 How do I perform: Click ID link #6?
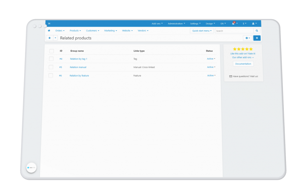pyautogui.click(x=61, y=76)
